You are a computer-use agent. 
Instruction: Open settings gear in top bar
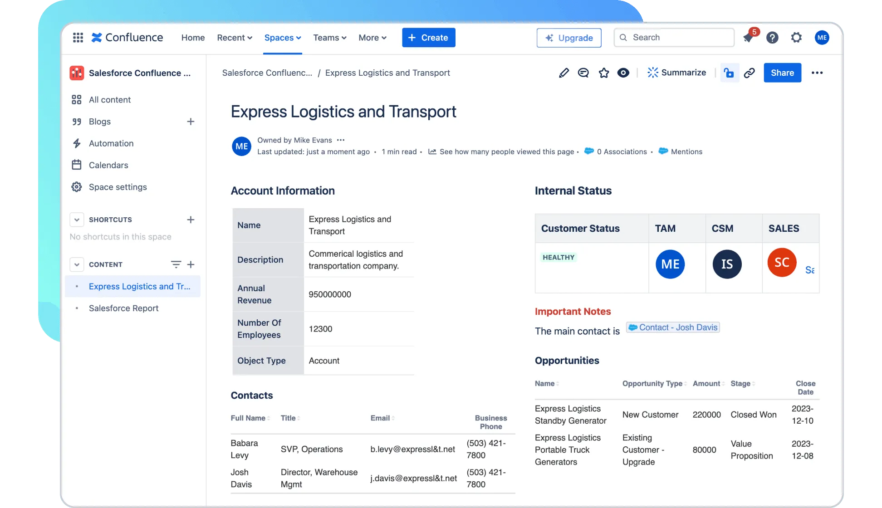[796, 38]
